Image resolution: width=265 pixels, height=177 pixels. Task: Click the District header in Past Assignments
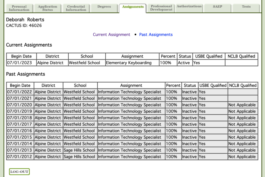pyautogui.click(x=49, y=85)
